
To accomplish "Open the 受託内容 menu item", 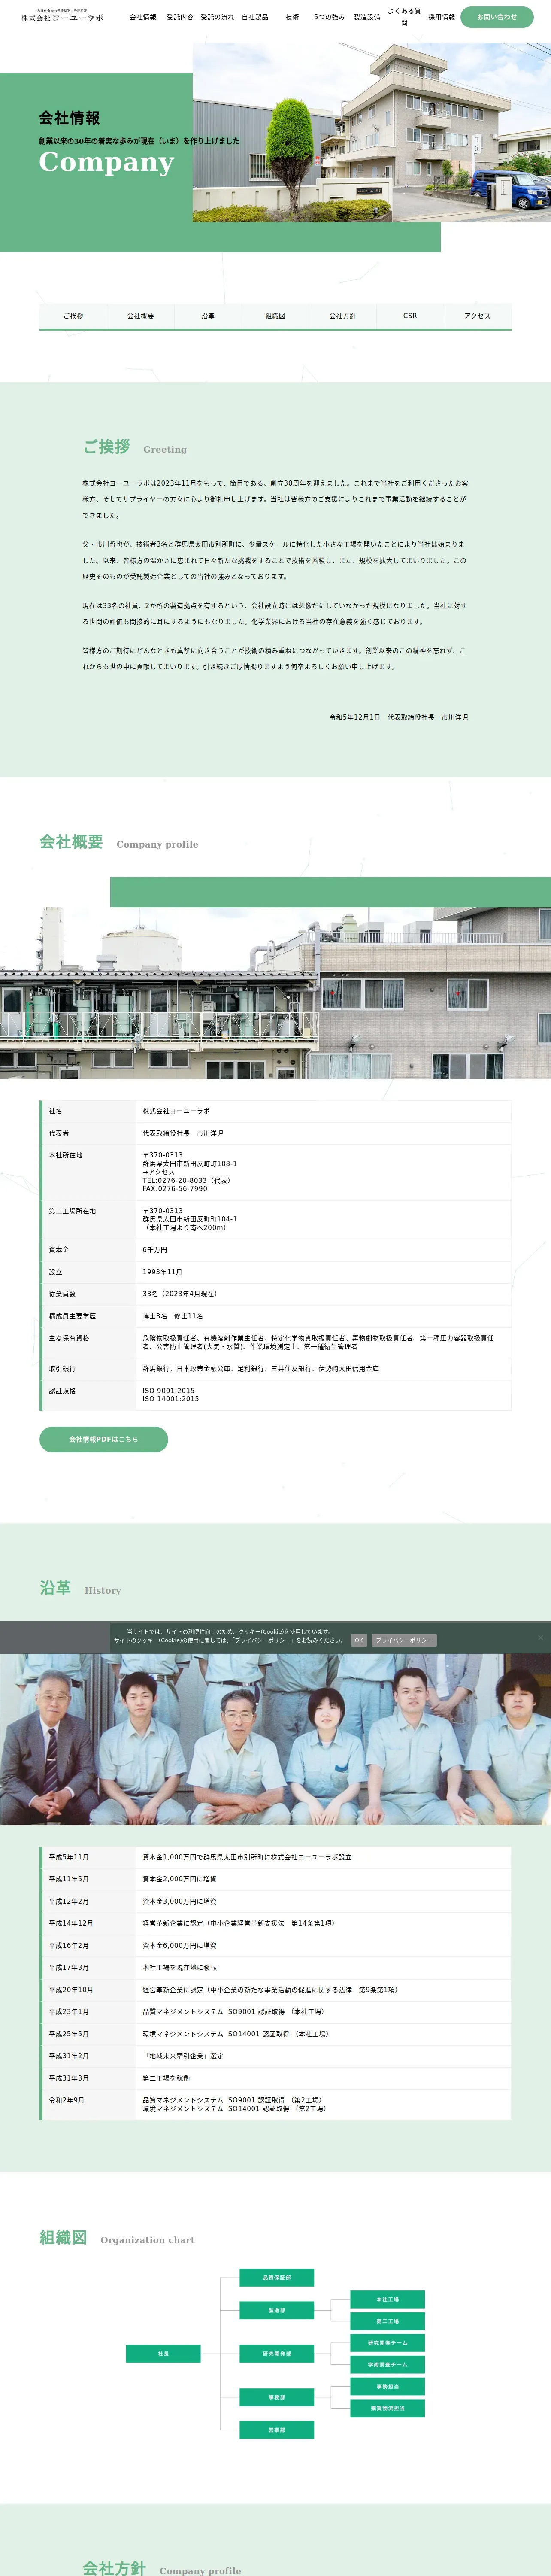I will [180, 17].
